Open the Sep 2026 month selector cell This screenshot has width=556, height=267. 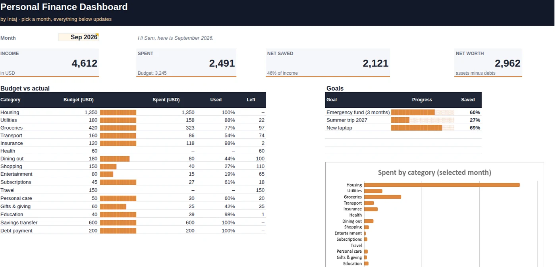78,37
